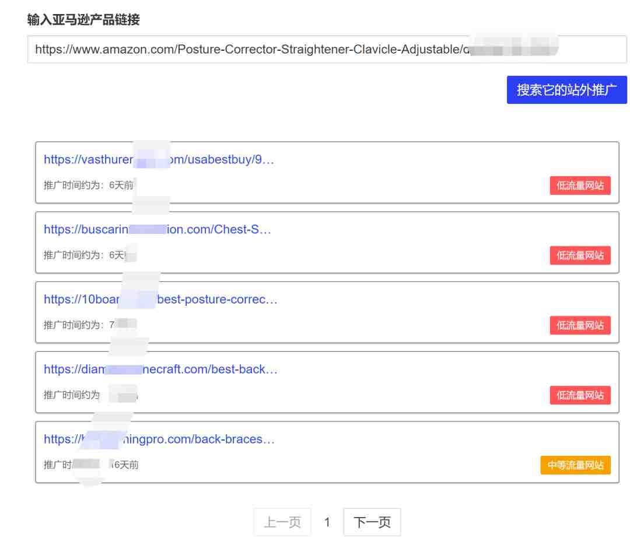Screen dimensions: 630x555
Task: Click 低流量网站 tag on buscarin result
Action: pos(580,256)
